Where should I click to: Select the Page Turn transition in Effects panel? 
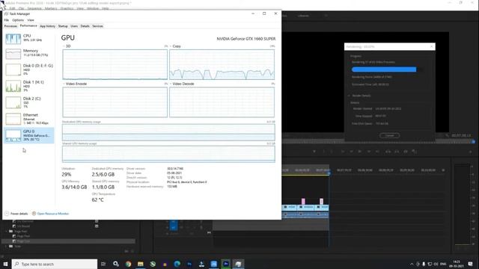tap(23, 241)
